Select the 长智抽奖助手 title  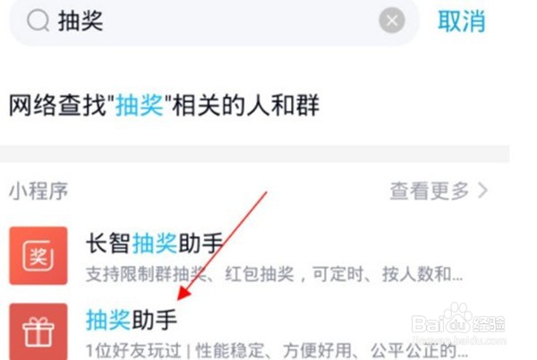pyautogui.click(x=155, y=244)
